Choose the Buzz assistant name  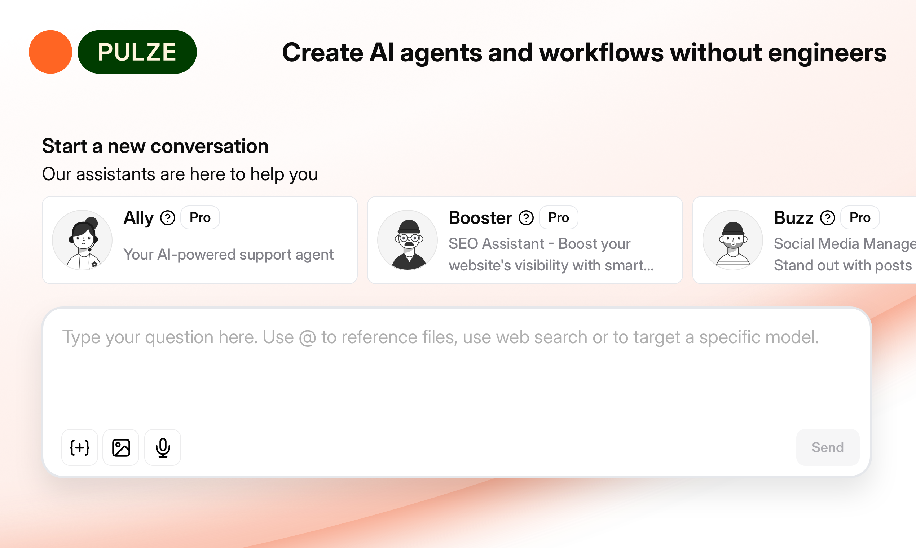[793, 218]
